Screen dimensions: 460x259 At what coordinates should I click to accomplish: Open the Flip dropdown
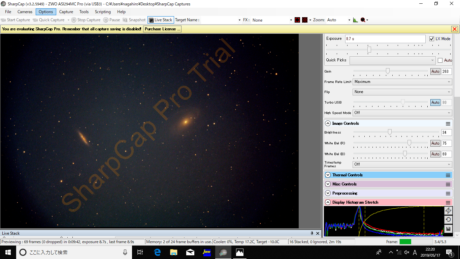click(x=402, y=92)
